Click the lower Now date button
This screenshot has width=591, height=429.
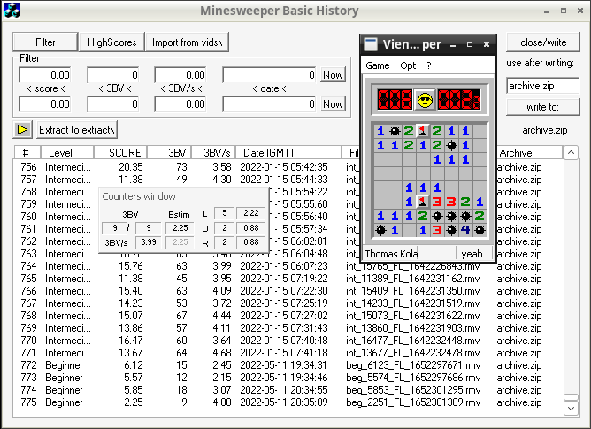[x=333, y=104]
